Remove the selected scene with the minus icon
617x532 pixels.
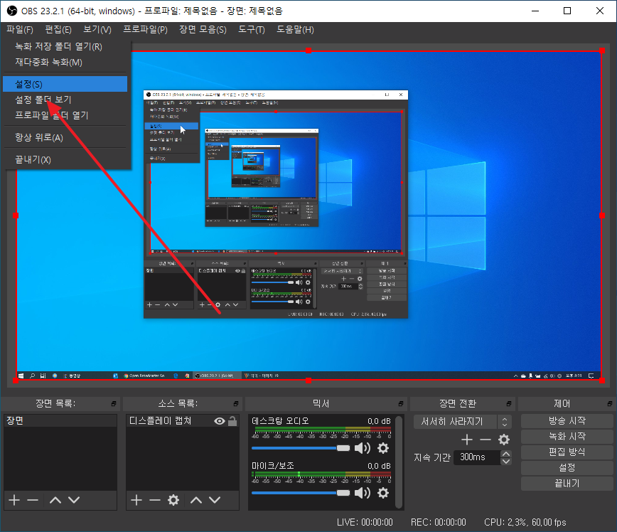point(33,500)
